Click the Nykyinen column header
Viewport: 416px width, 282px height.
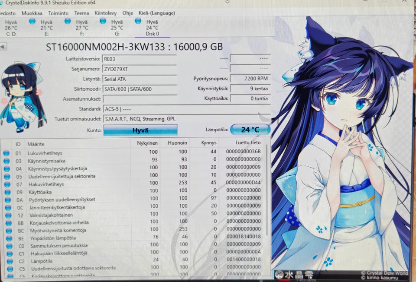coord(147,143)
